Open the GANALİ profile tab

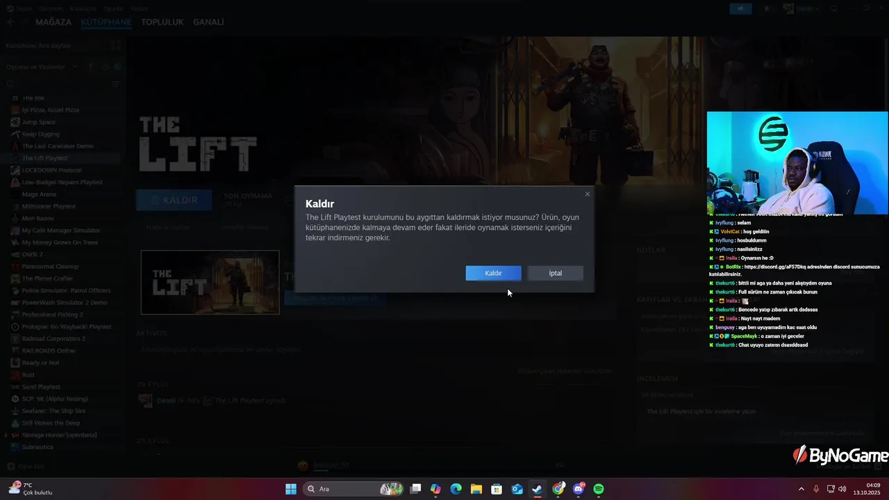208,22
